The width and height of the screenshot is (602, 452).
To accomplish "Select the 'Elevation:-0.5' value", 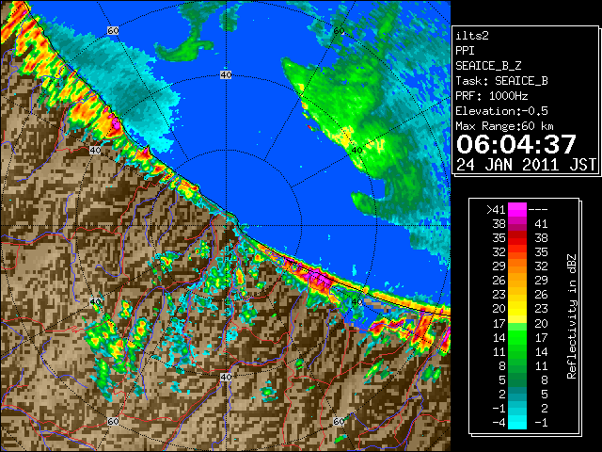I will (x=501, y=111).
